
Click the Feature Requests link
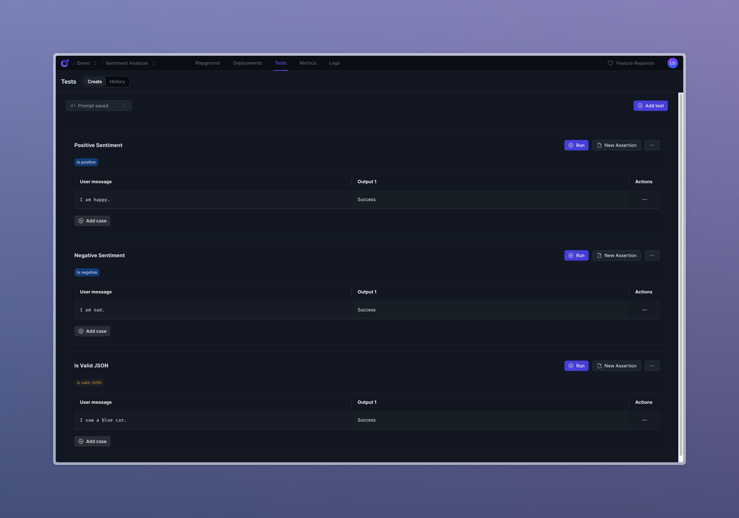pos(635,63)
